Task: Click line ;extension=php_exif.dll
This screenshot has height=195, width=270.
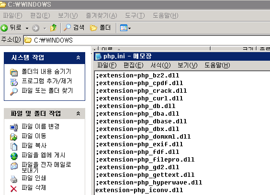Action: pos(139,144)
